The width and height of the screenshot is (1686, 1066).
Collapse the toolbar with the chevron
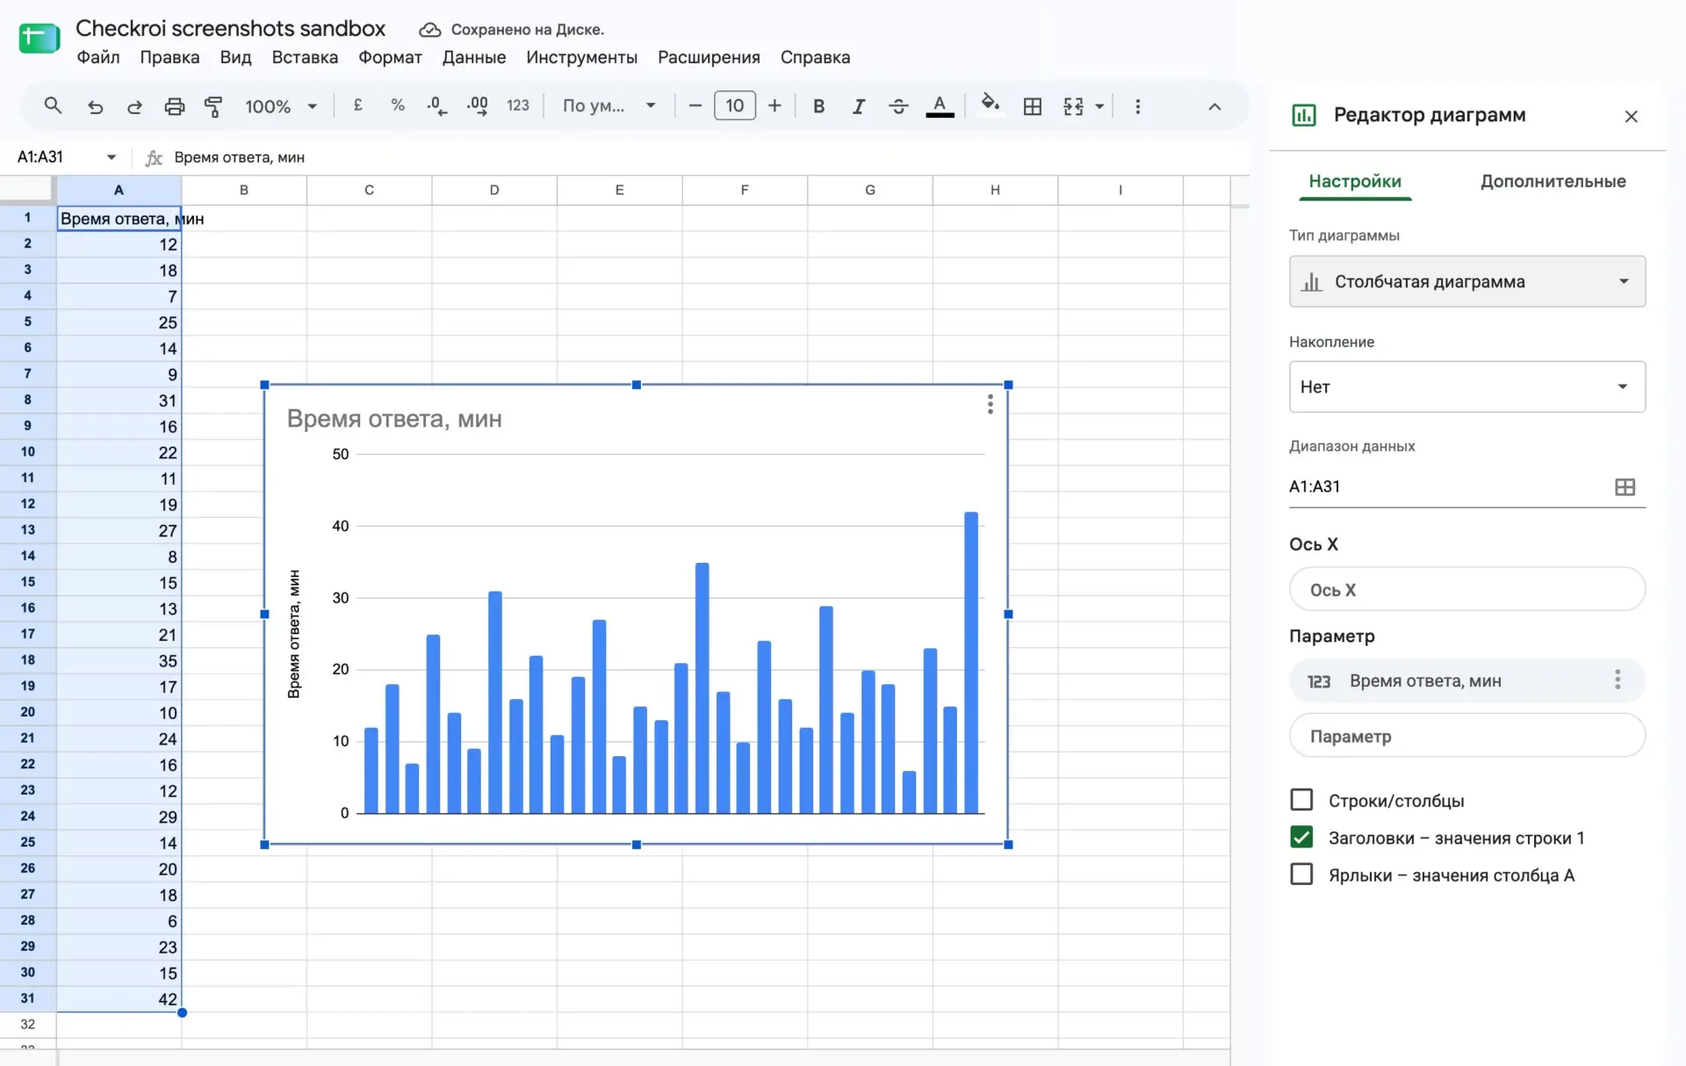[1214, 106]
